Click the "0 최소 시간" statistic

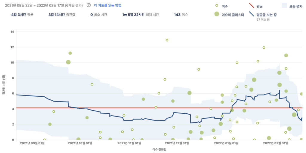(x=99, y=15)
